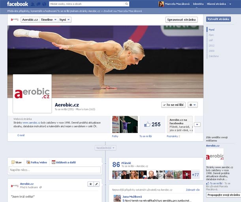Click To se mi líbí (255) count text
This screenshot has height=202, width=241.
64,109
